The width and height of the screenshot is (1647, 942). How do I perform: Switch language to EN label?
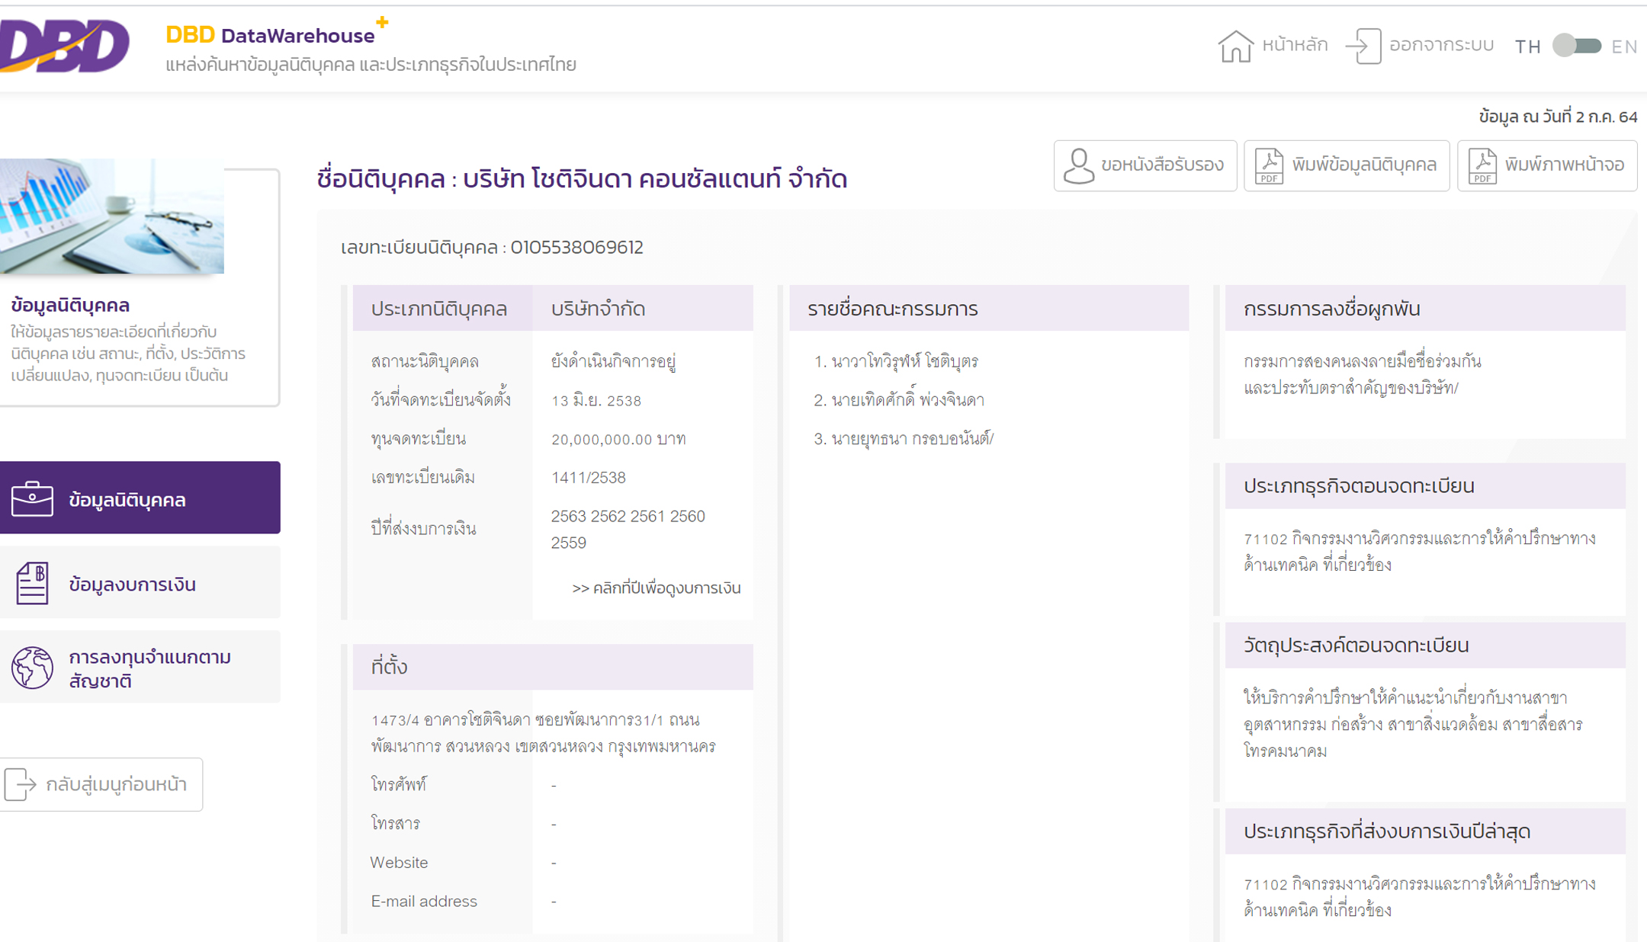click(x=1623, y=47)
